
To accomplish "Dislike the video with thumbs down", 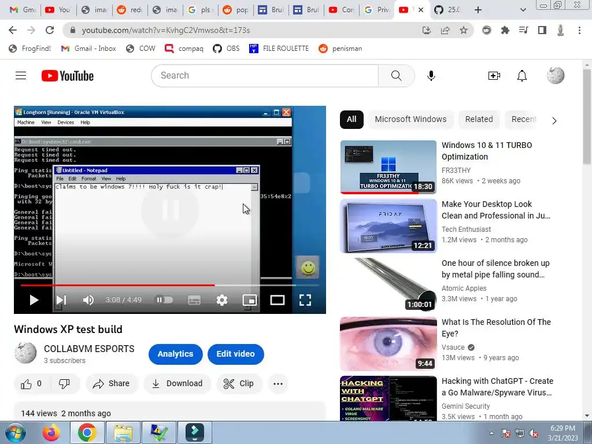I will pyautogui.click(x=64, y=384).
